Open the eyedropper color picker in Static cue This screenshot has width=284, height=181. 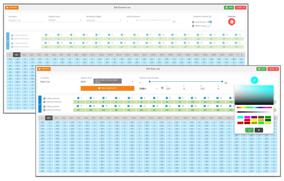tap(254, 80)
